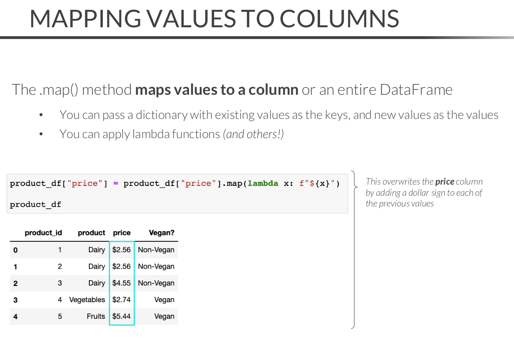The image size is (514, 354).
Task: Click the $2.74 price cell
Action: pyautogui.click(x=122, y=299)
